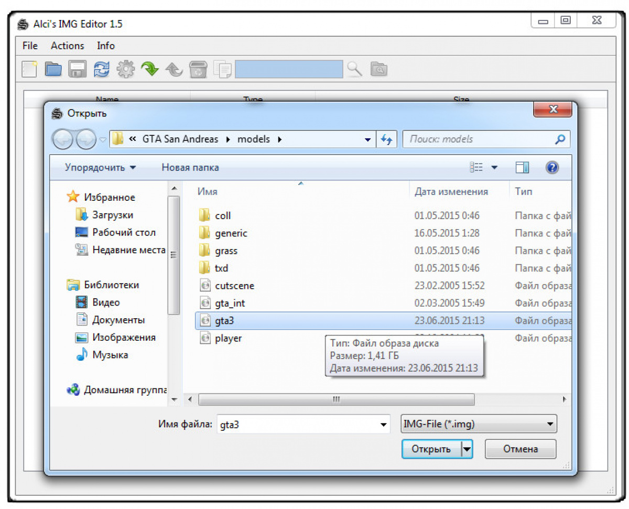Click the open folder toolbar icon
The width and height of the screenshot is (629, 509).
[x=53, y=69]
